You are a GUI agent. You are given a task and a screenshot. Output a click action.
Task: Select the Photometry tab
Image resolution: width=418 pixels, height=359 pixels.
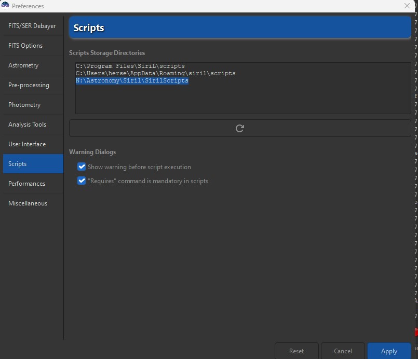[33, 105]
